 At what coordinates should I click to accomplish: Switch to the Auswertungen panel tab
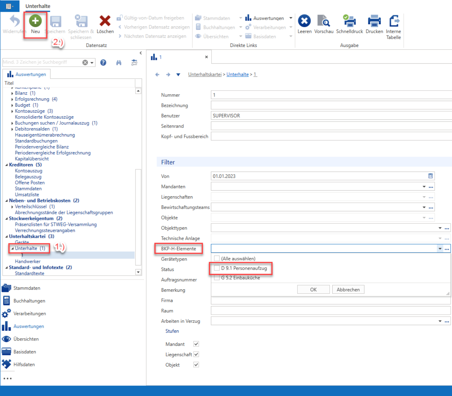point(27,74)
